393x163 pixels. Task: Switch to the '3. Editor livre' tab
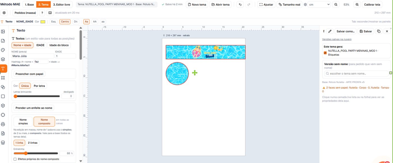[62, 4]
